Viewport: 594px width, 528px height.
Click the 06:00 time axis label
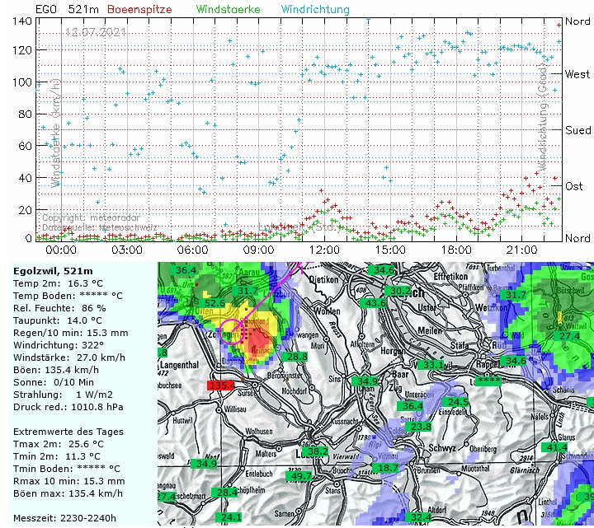[192, 250]
